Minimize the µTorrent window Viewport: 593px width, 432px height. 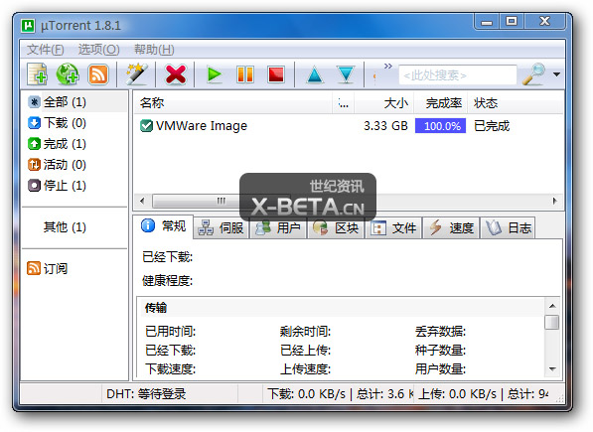click(x=487, y=22)
